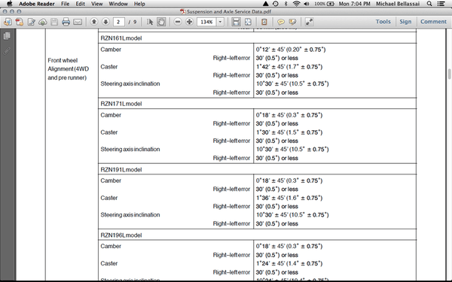Viewport: 452px width, 282px height.
Task: Open the Tools pane
Action: click(x=383, y=22)
